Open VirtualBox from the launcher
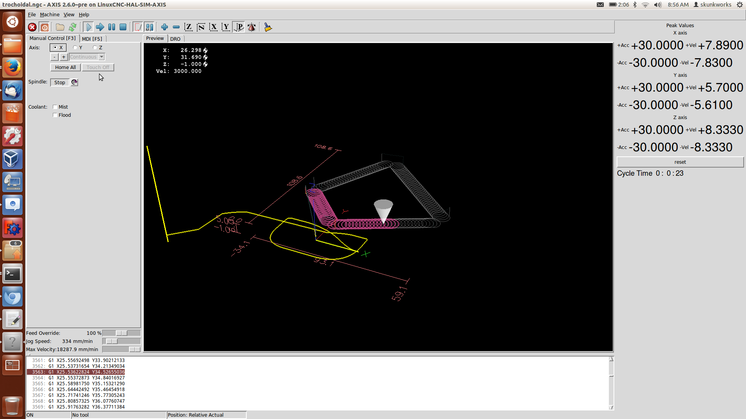The height and width of the screenshot is (419, 746). [12, 159]
